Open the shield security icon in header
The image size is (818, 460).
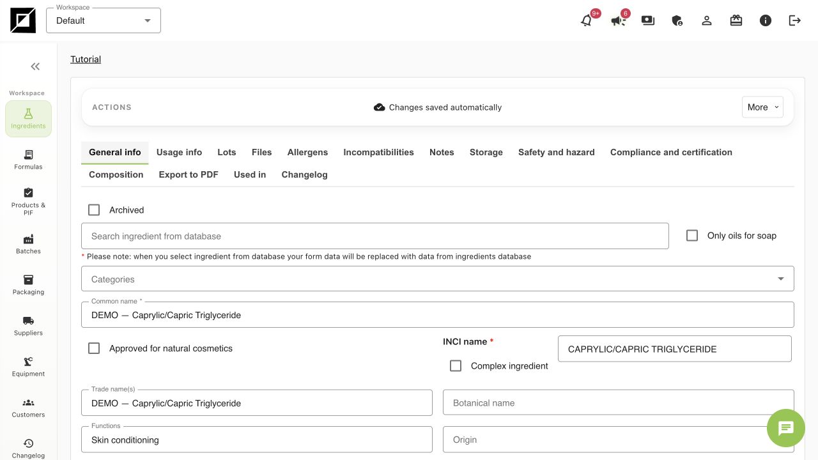coord(677,20)
